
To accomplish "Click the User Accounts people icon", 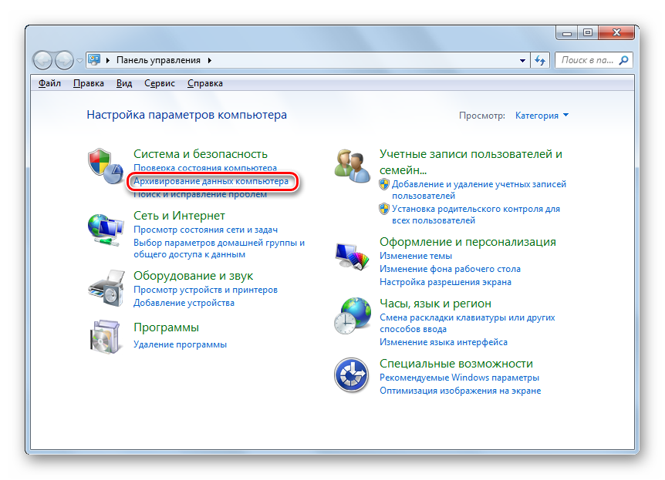I will click(352, 164).
